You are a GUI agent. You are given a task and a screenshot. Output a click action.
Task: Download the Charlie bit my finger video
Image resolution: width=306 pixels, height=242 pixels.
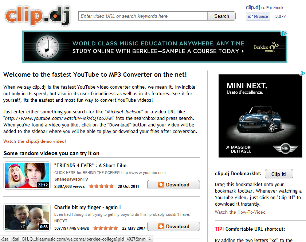(x=173, y=226)
